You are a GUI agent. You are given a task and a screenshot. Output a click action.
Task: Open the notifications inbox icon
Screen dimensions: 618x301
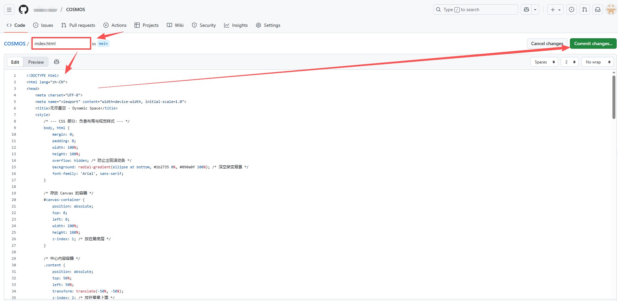pyautogui.click(x=598, y=10)
